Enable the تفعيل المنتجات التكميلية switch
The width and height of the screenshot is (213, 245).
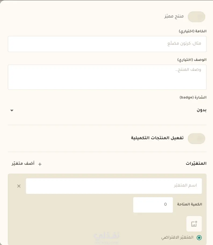tap(196, 138)
